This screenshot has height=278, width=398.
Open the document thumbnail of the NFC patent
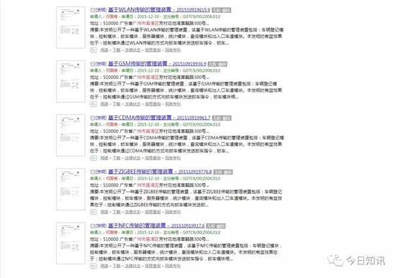[71, 244]
